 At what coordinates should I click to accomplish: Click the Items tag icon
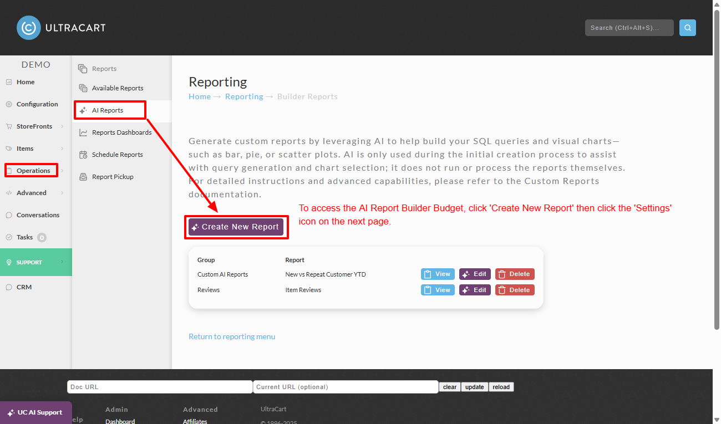tap(9, 149)
